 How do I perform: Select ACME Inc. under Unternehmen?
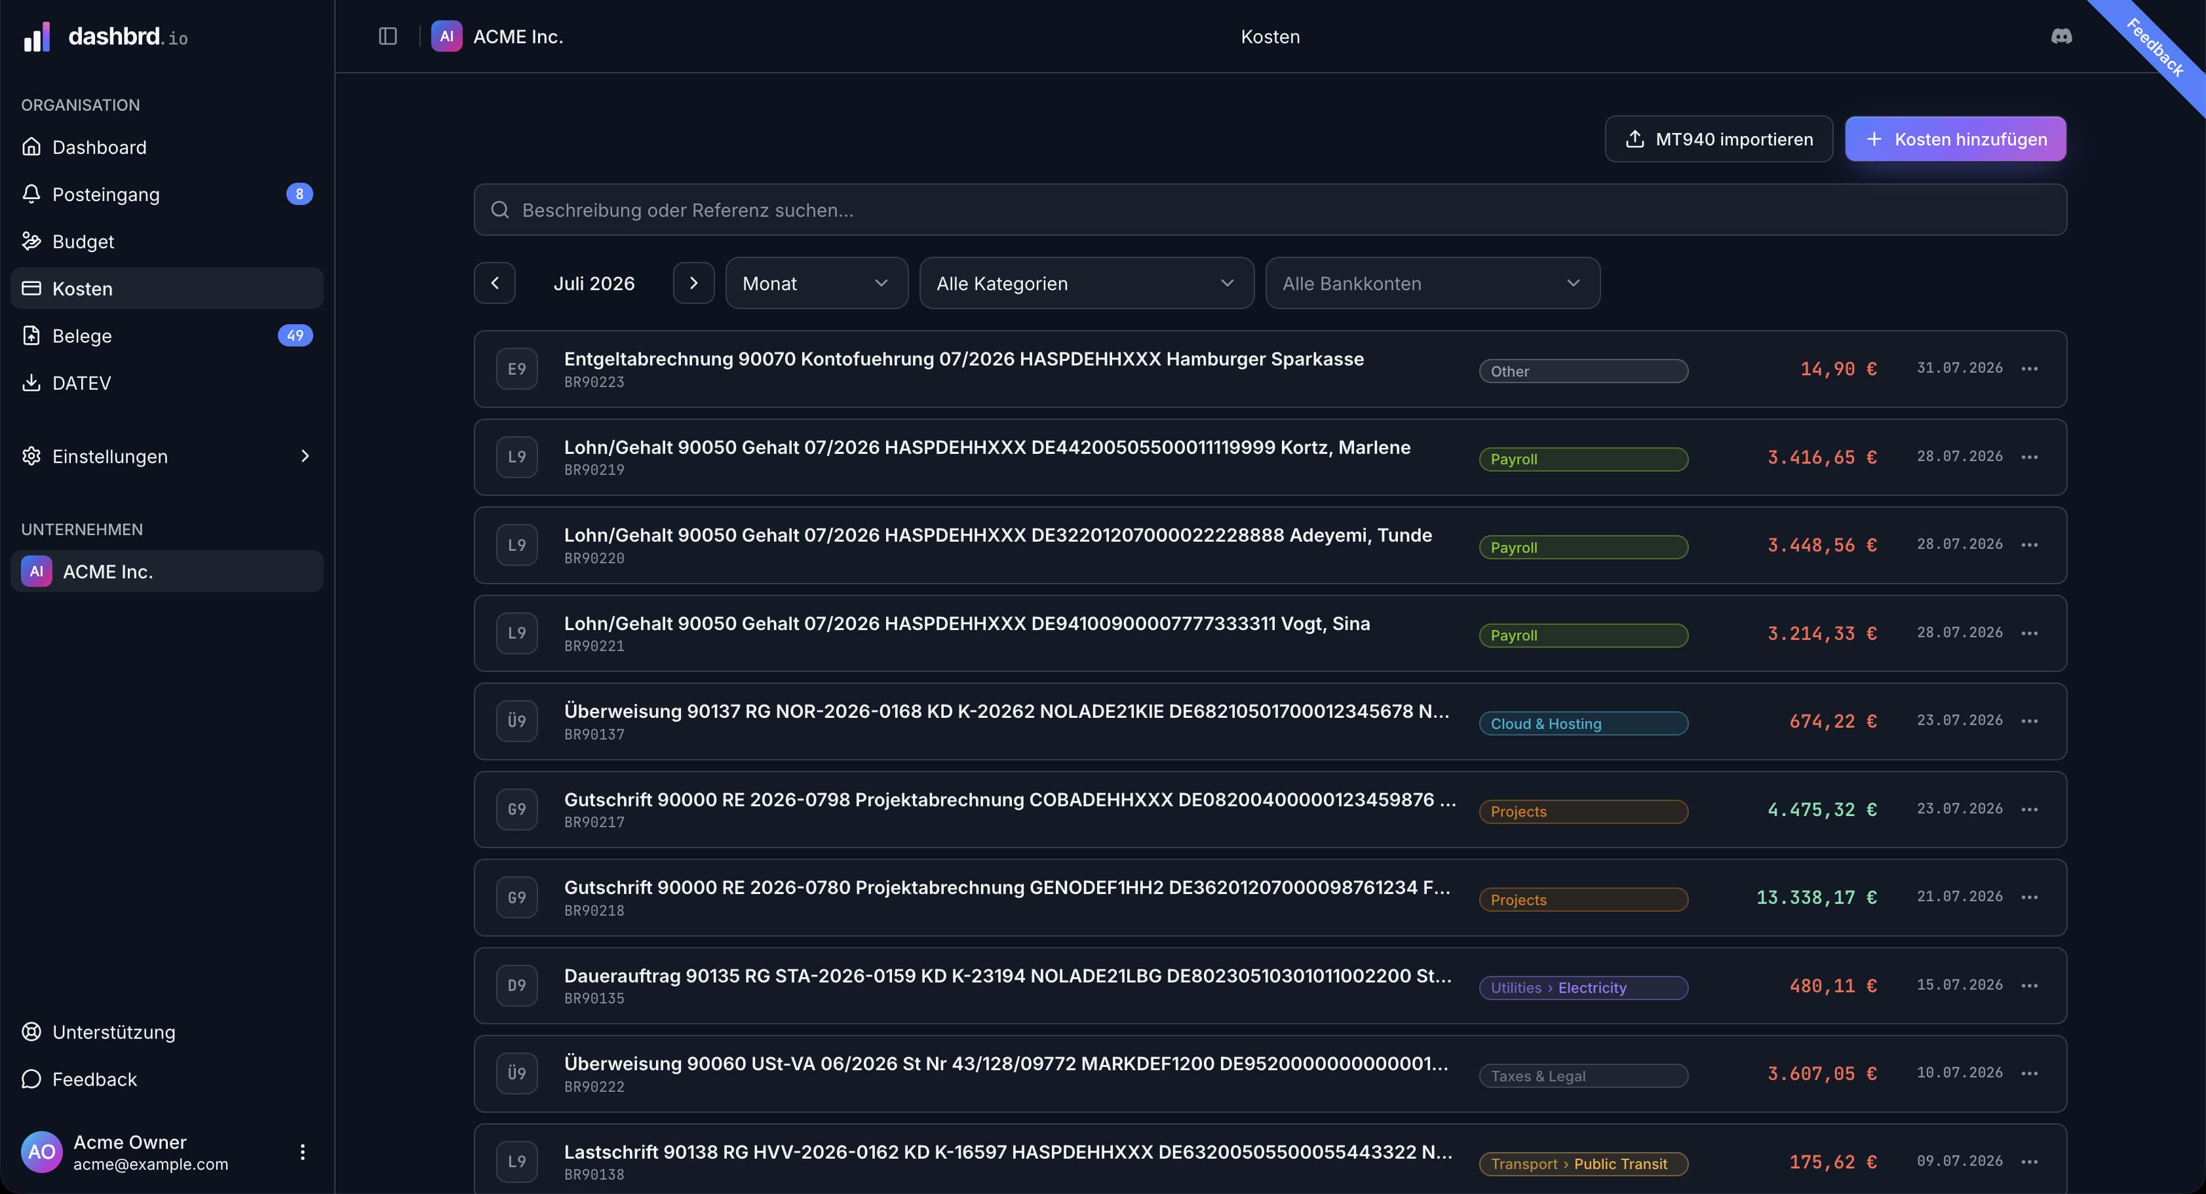[167, 572]
